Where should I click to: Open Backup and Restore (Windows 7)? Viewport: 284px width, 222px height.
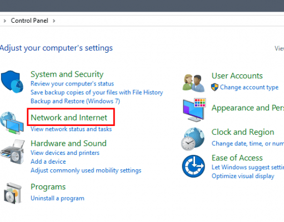[x=75, y=101]
